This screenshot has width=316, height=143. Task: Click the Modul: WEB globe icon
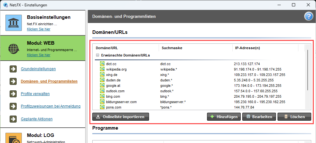click(x=13, y=49)
